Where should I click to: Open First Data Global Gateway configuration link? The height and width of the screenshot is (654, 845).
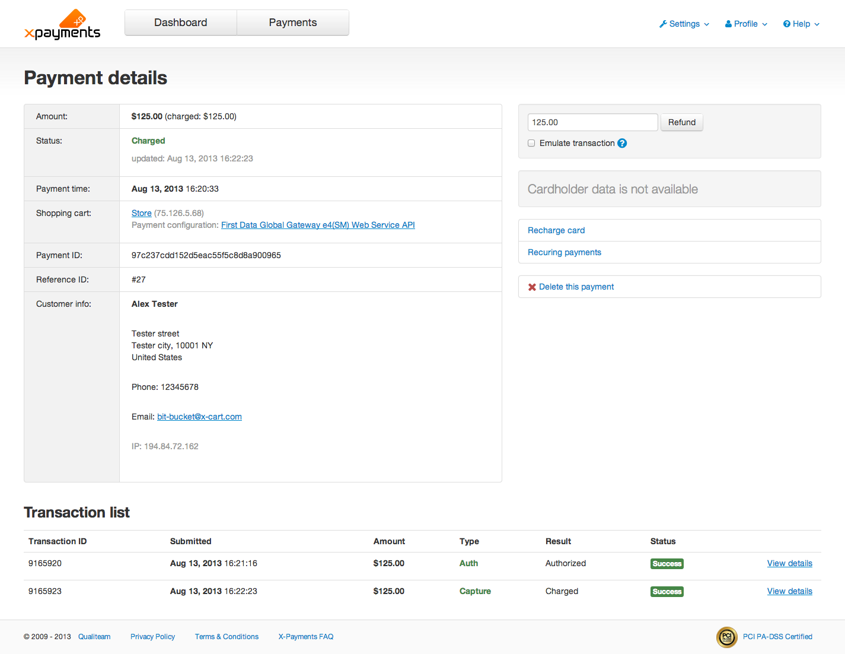[x=318, y=225]
